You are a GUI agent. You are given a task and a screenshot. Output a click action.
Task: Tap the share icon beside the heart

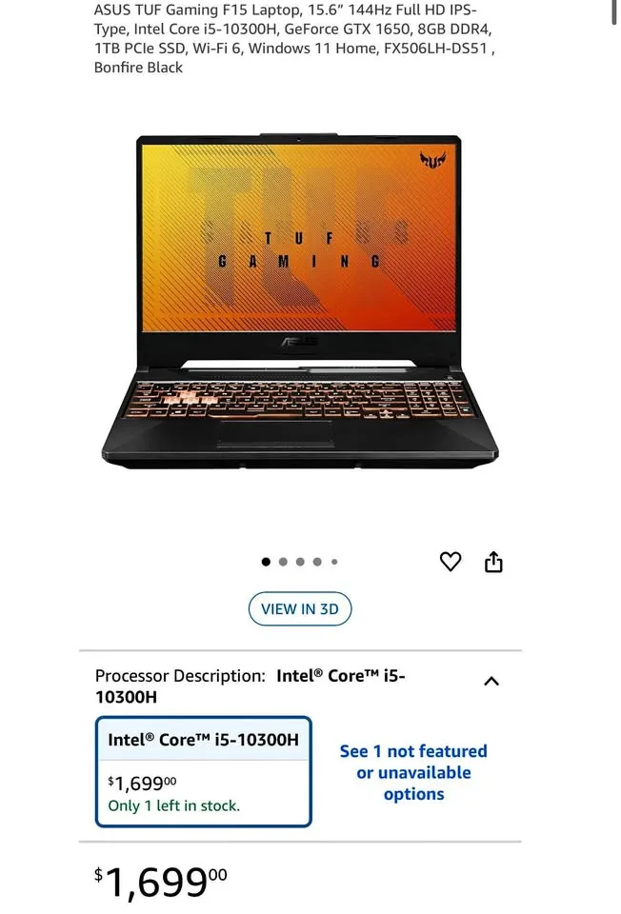click(x=493, y=562)
